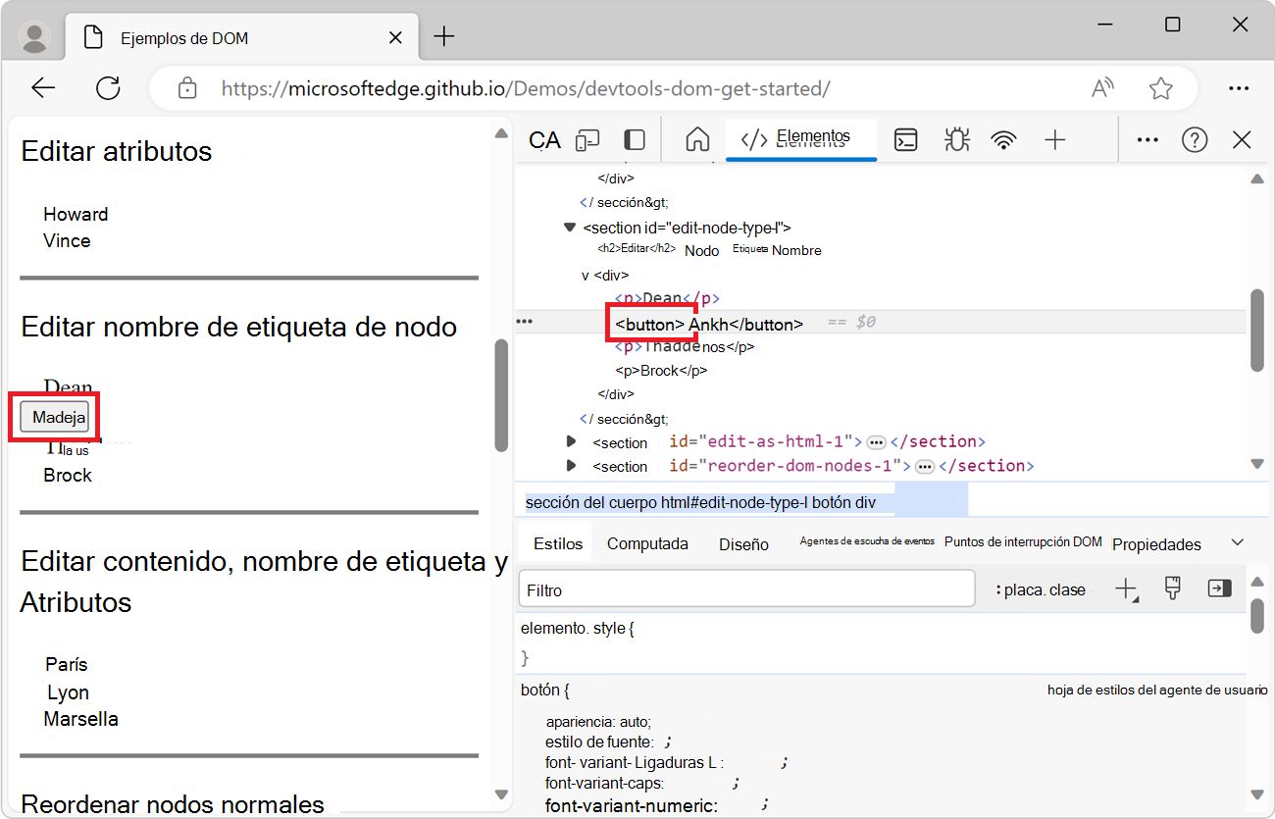This screenshot has height=819, width=1275.
Task: Open the DevTools home panel icon
Action: pos(697,139)
